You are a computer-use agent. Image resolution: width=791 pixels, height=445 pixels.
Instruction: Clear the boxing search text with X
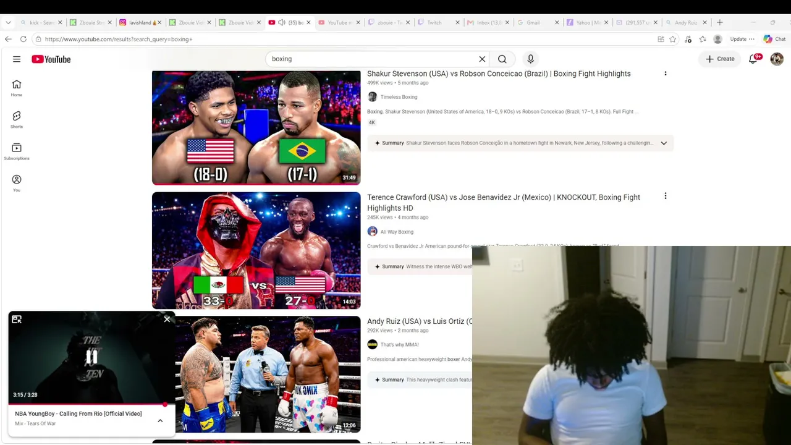[482, 59]
